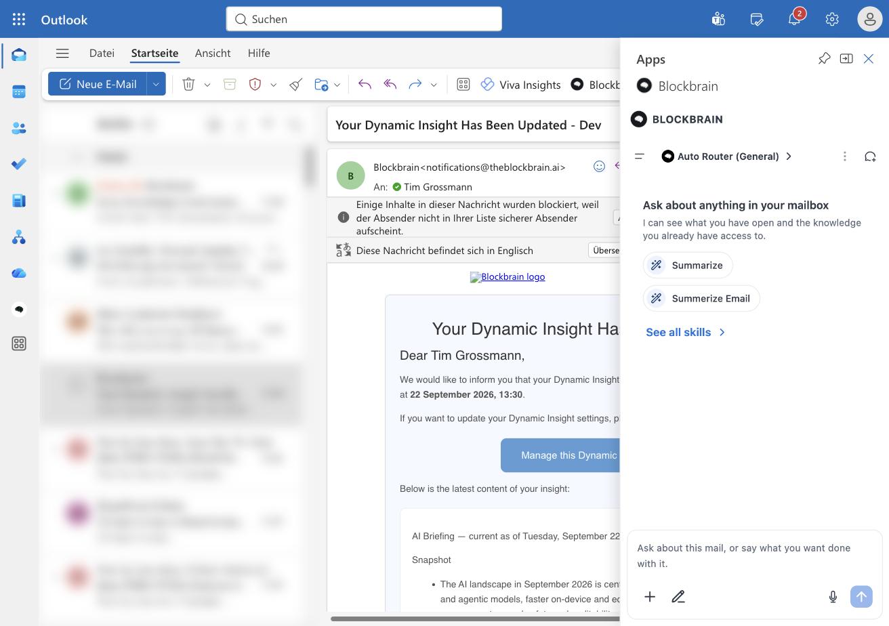Report the message with the shield icon
Image resolution: width=889 pixels, height=626 pixels.
click(255, 84)
